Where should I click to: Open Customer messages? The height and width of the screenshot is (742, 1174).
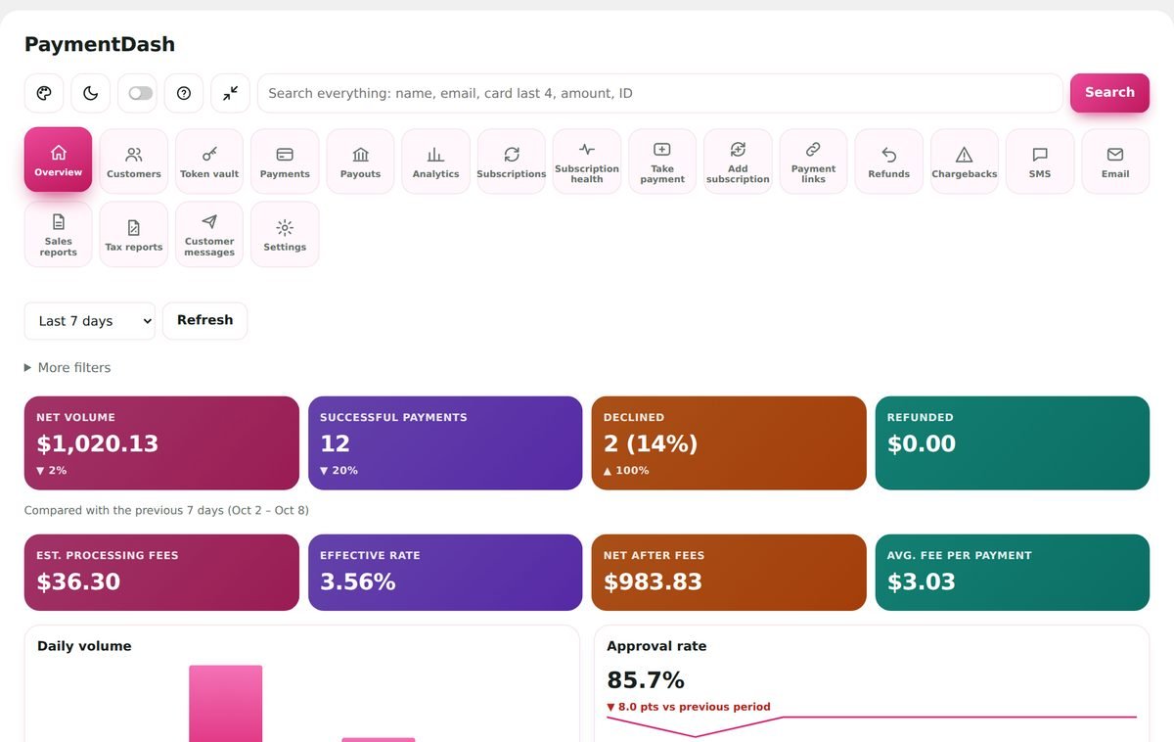(209, 235)
